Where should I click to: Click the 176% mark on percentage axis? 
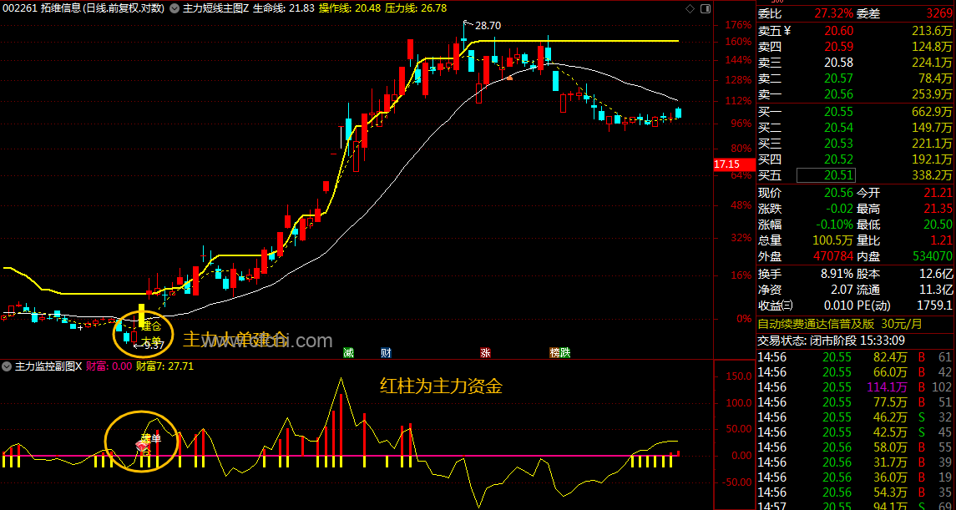point(738,25)
